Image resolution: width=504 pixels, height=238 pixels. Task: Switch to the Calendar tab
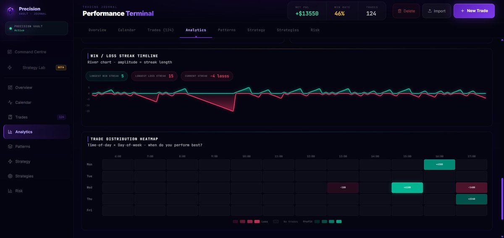[127, 30]
